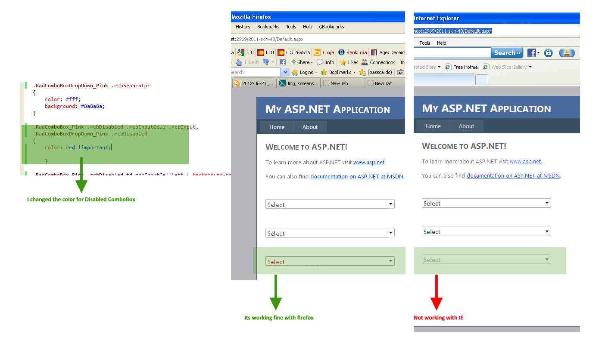605x344 pixels.
Task: Open the Tools menu in Firefox
Action: coord(291,27)
